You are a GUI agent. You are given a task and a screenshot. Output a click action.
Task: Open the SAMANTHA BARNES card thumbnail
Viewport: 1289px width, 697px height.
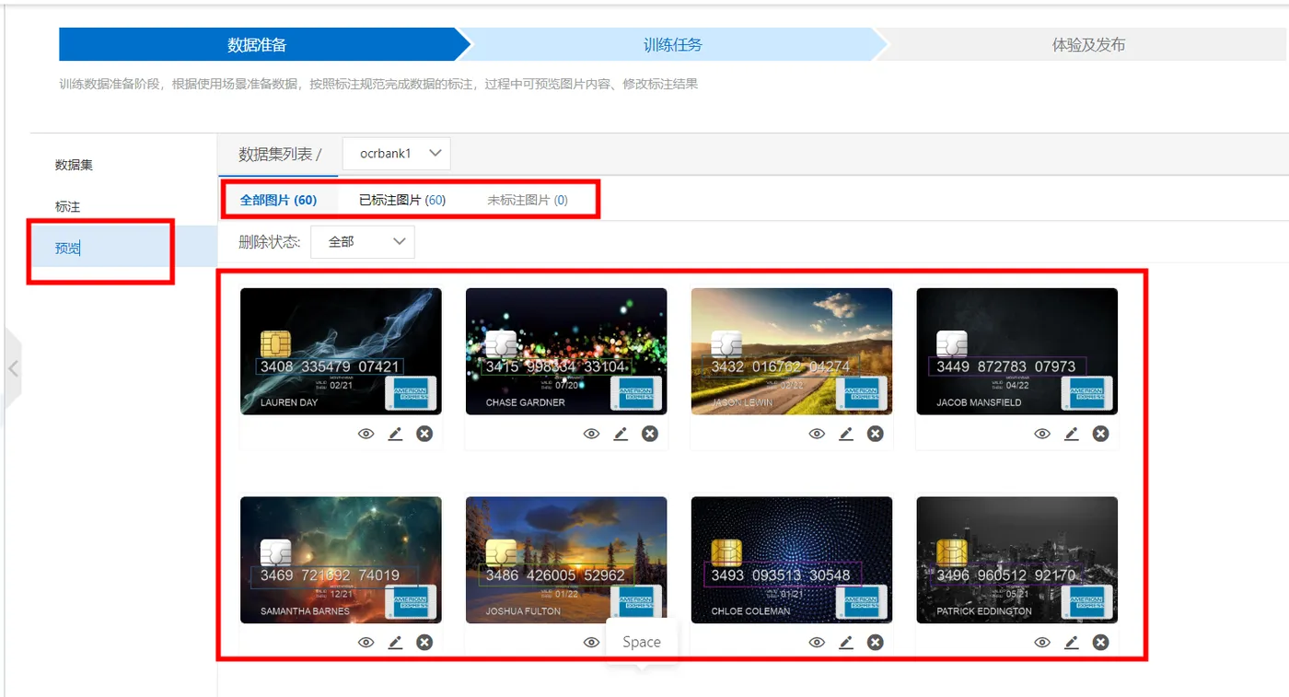341,561
